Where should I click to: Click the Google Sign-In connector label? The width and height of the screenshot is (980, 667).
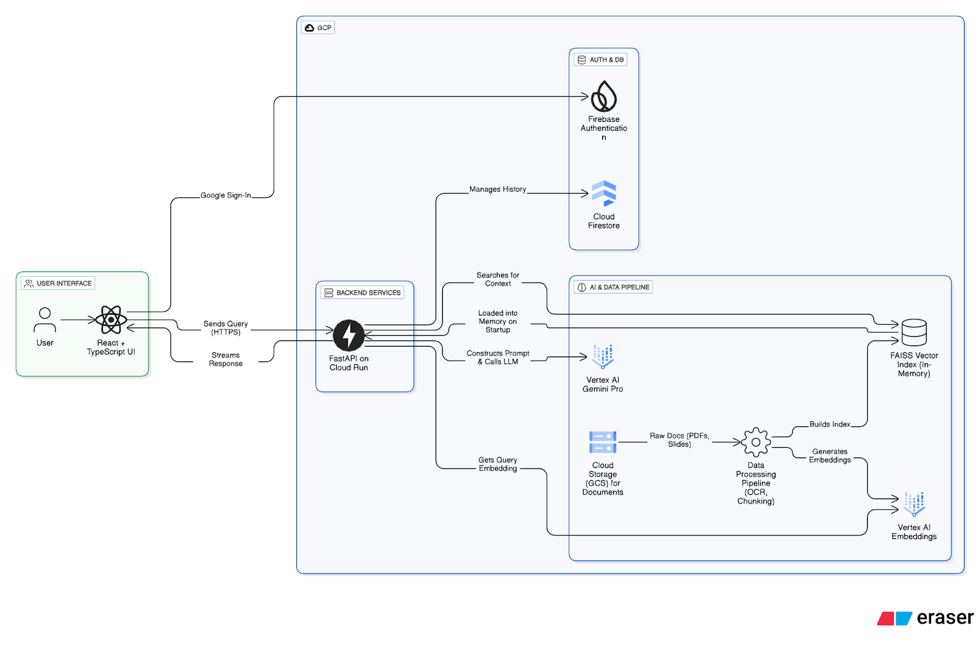(225, 195)
